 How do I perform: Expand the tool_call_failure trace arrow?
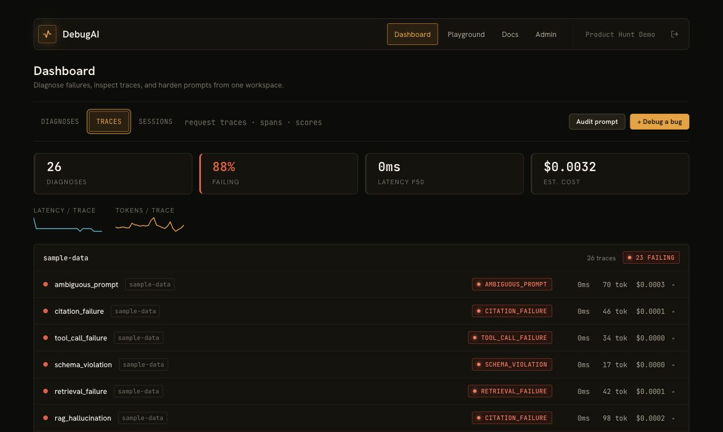pyautogui.click(x=673, y=338)
